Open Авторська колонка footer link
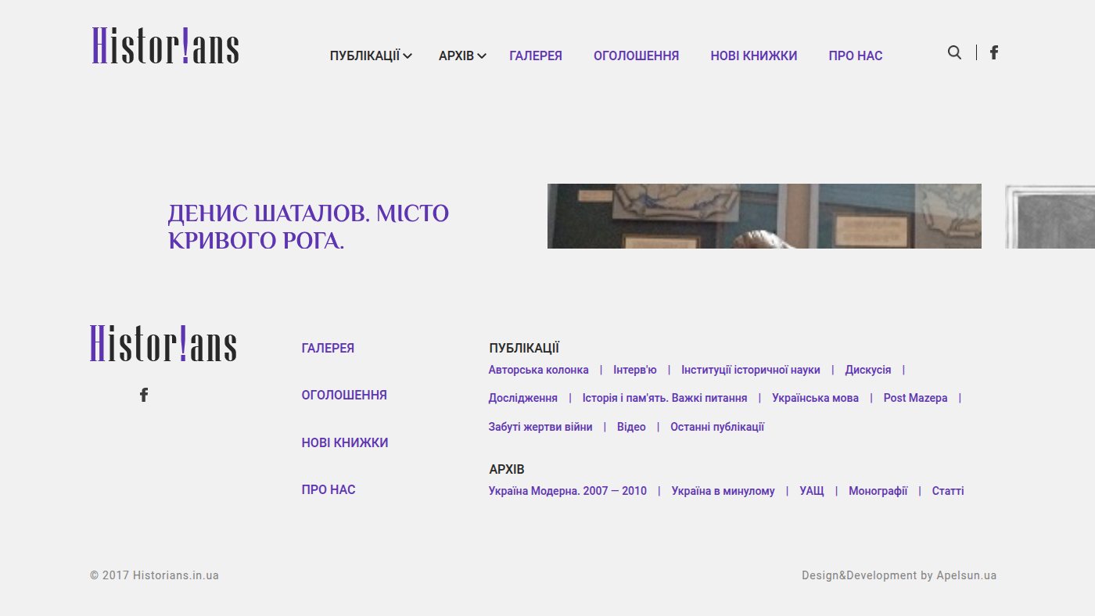Viewport: 1095px width, 616px height. pos(539,370)
